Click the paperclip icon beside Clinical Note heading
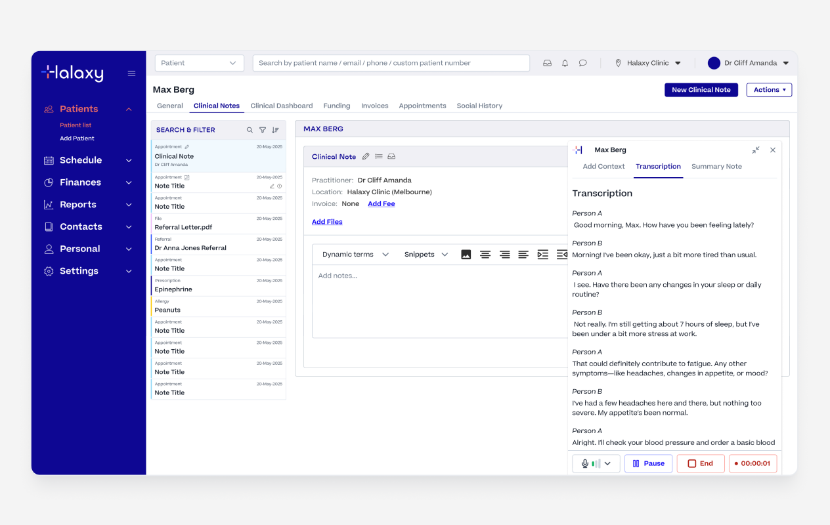Screen dimensions: 830x525 [366, 157]
